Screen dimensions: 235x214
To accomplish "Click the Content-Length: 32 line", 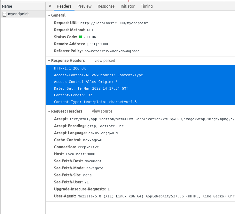I will click(73, 95).
